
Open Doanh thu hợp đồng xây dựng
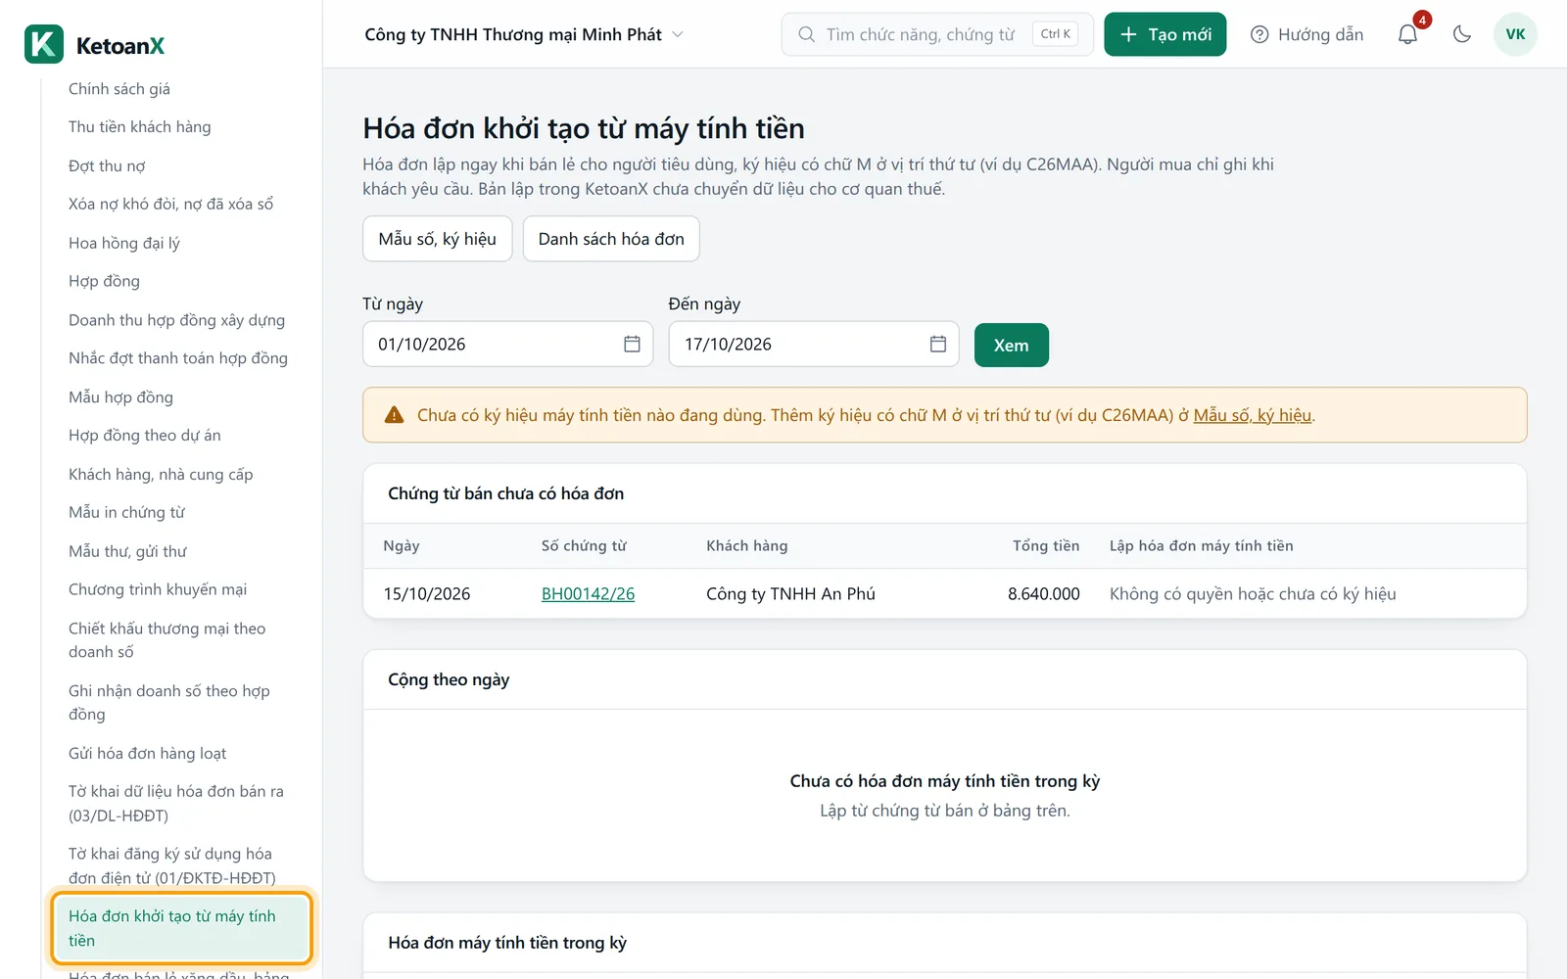(176, 320)
